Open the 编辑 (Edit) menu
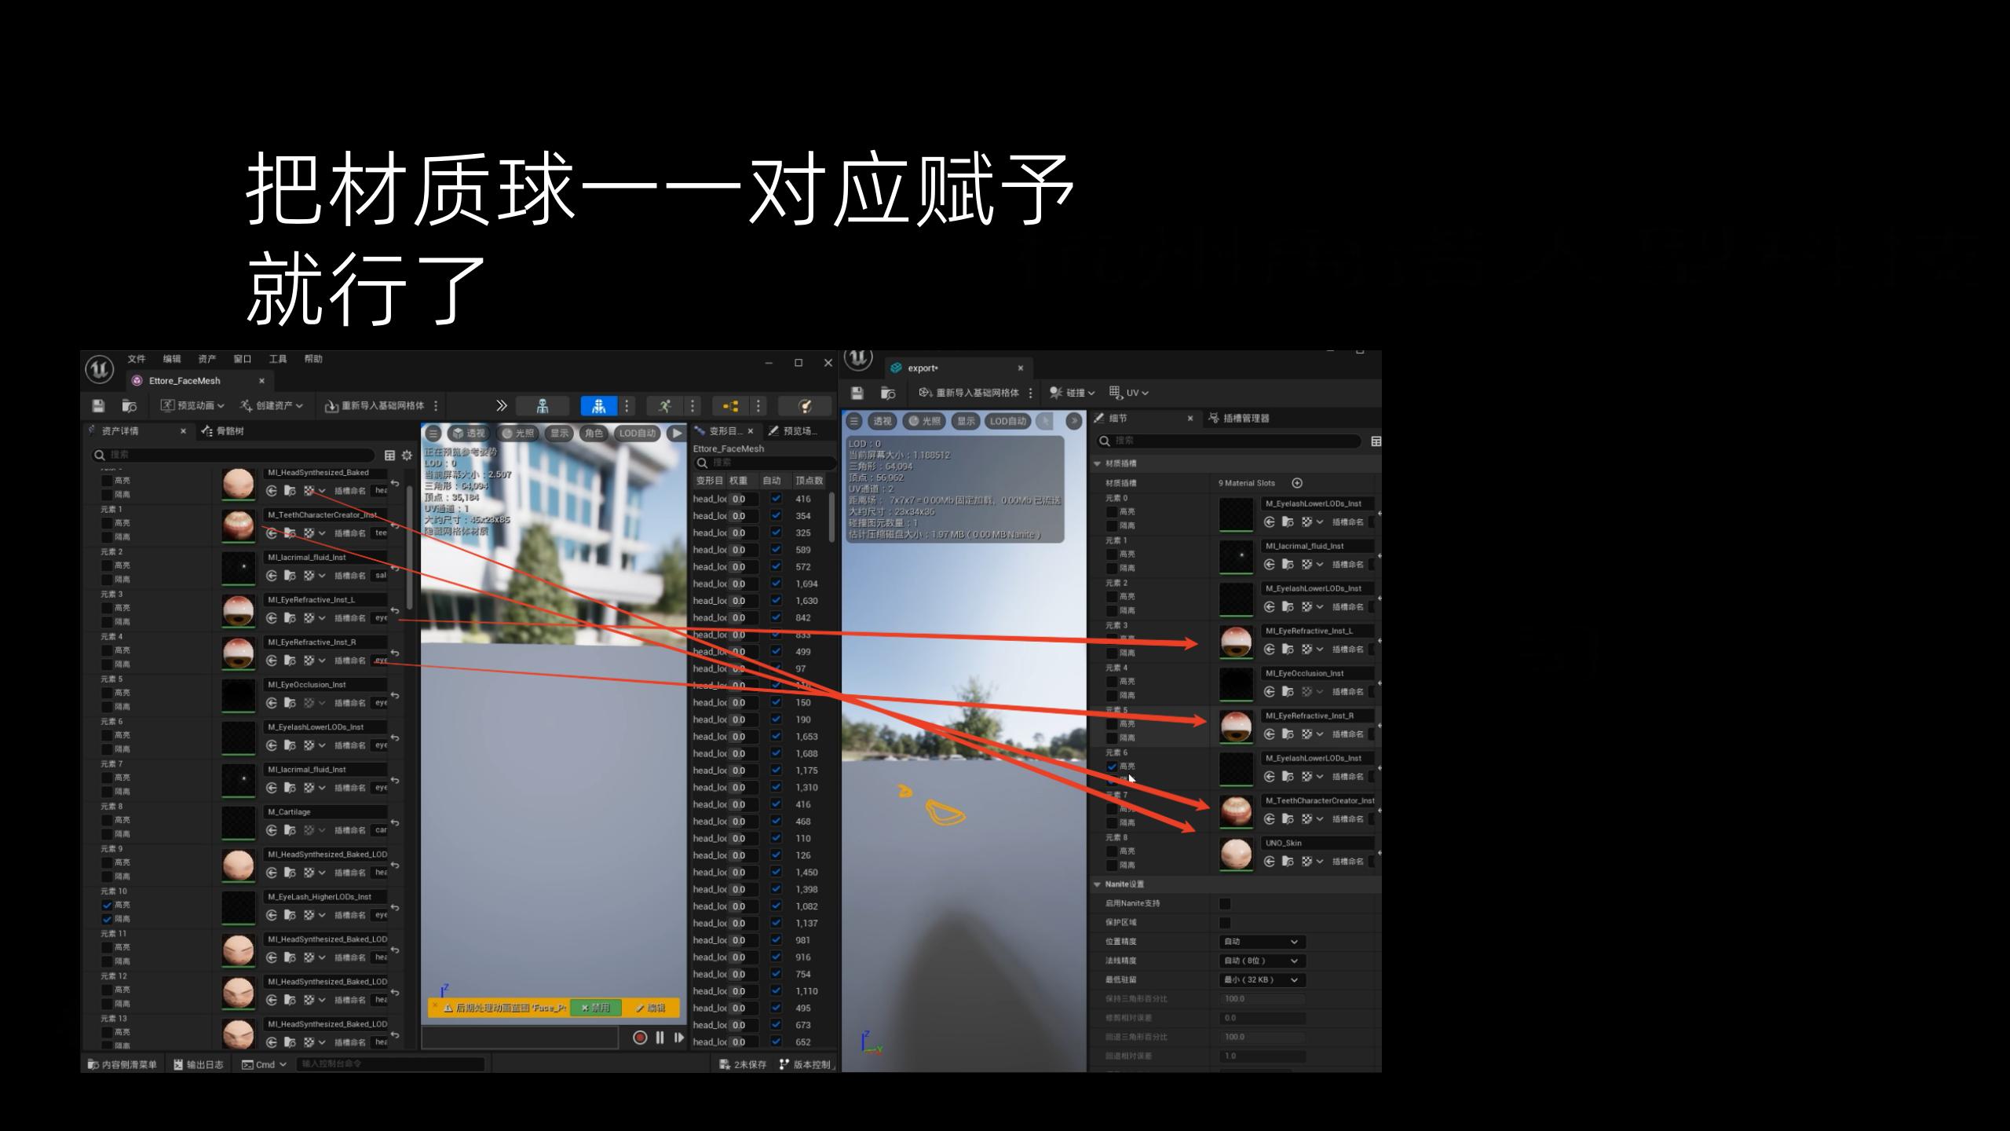Viewport: 2010px width, 1131px height. pos(172,359)
